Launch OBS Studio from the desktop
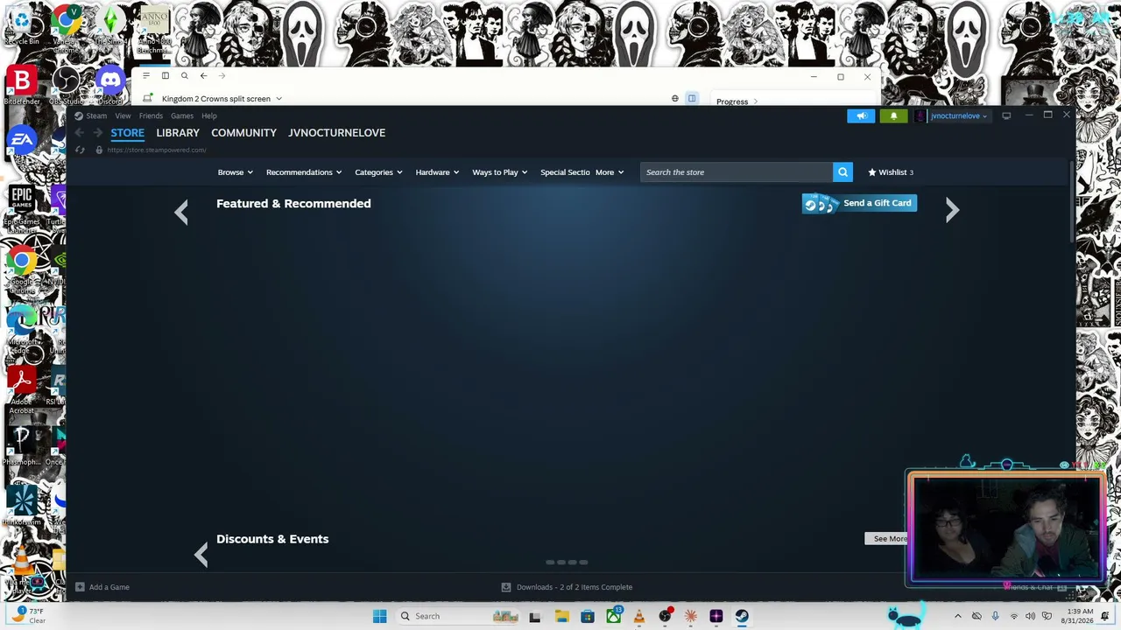Image resolution: width=1121 pixels, height=630 pixels. tap(66, 86)
